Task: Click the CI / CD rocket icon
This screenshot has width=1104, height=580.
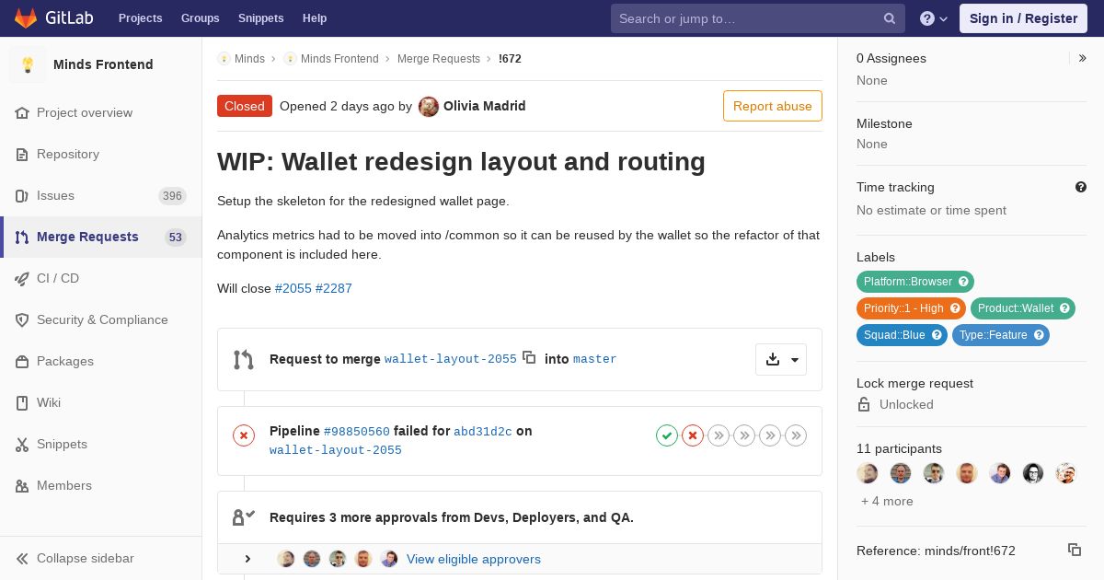Action: 22,278
